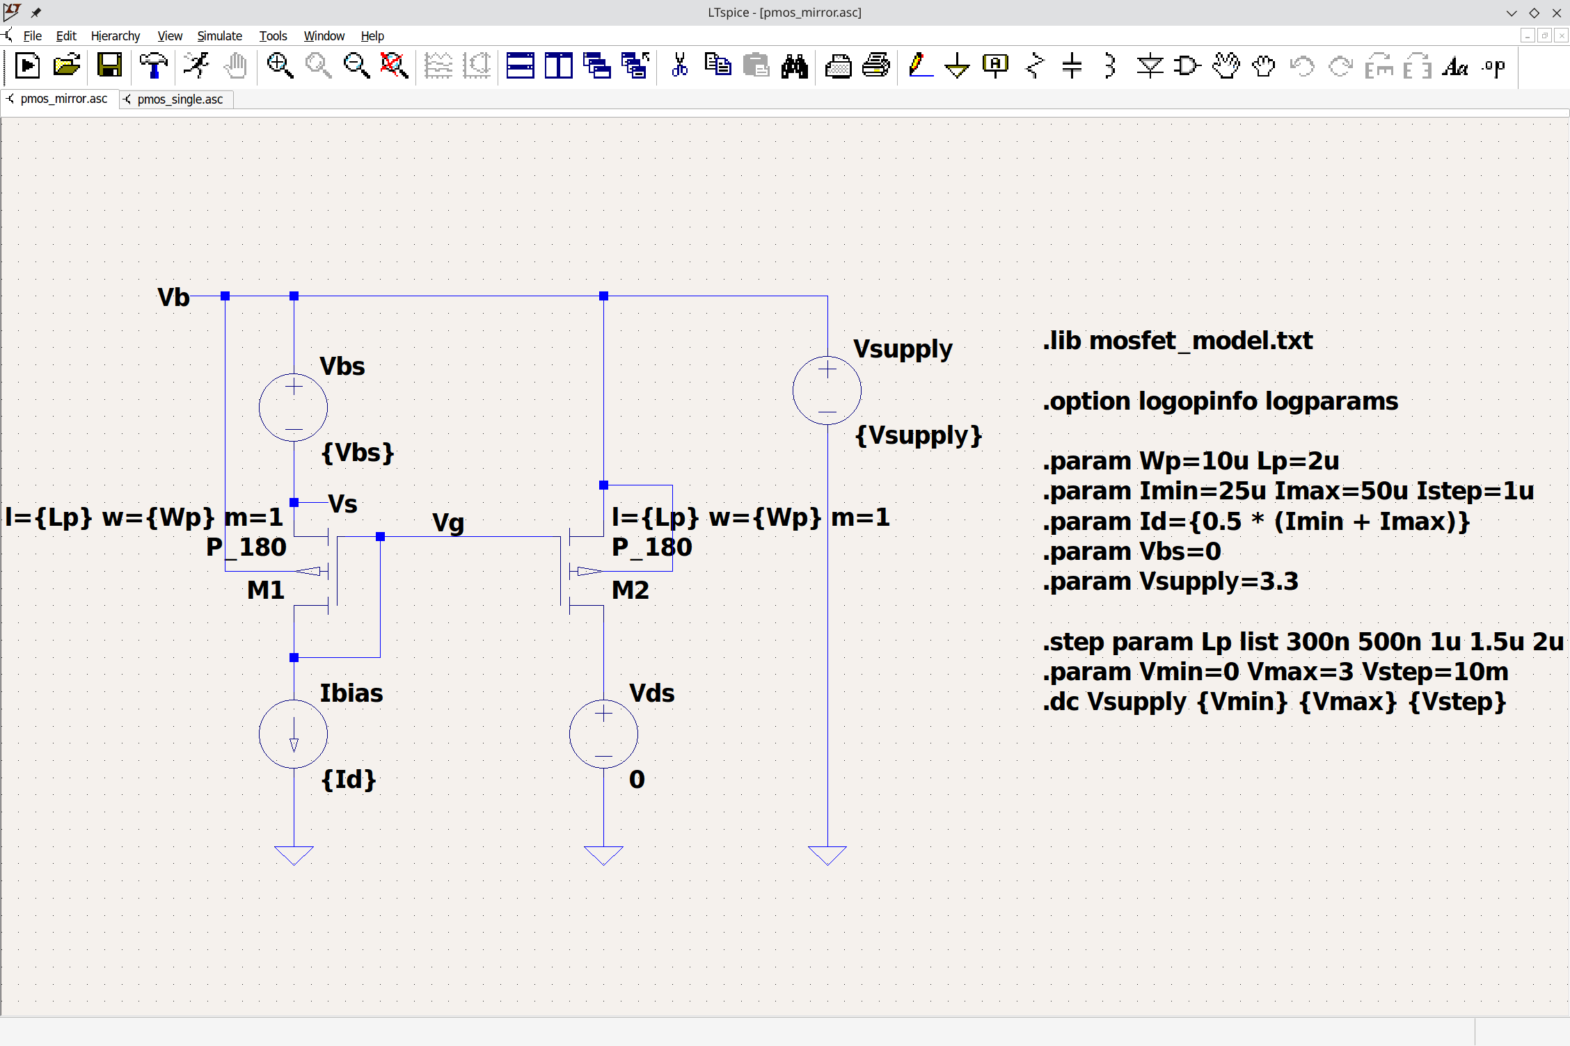Place a net label
The width and height of the screenshot is (1570, 1046).
995,66
